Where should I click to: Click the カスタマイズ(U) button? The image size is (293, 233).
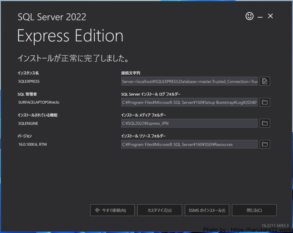160,210
